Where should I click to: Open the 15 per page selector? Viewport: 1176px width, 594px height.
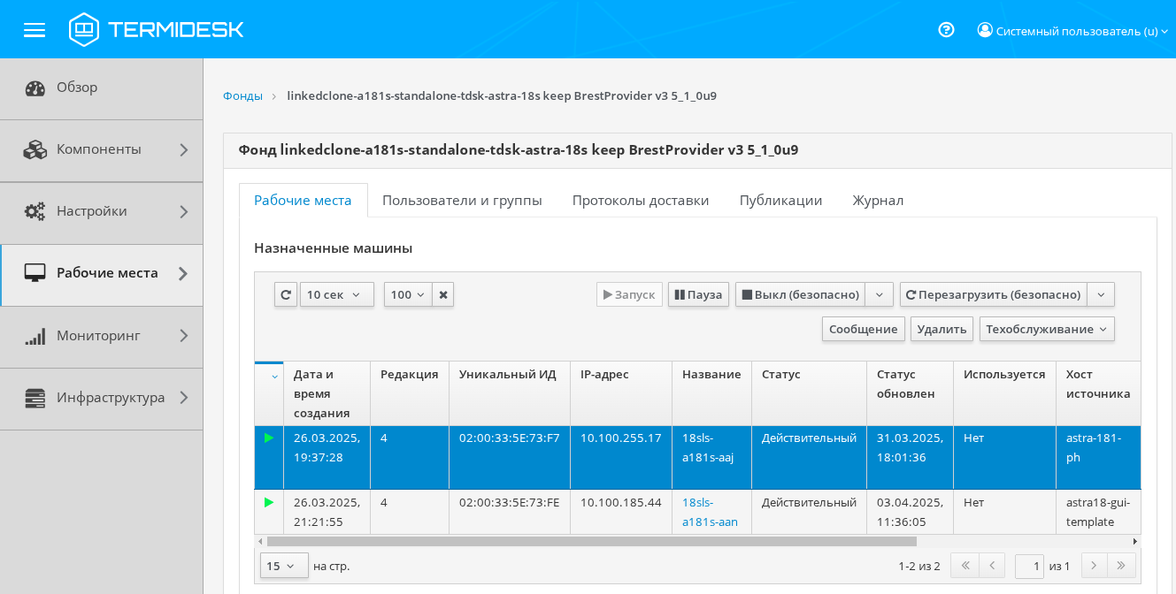pyautogui.click(x=284, y=566)
